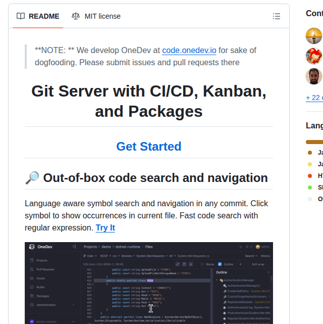323x324 pixels.
Task: Open the README outline list icon
Action: [x=276, y=16]
